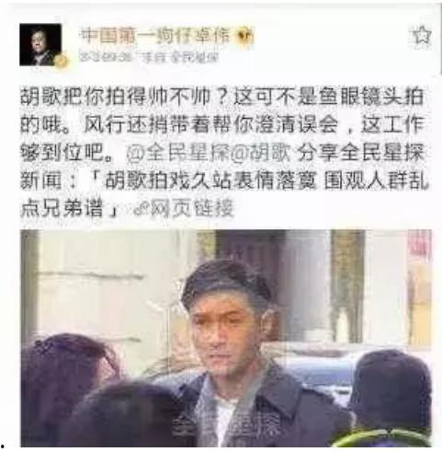
Task: Open the 来自 全民星探 source link
Action: 179,57
